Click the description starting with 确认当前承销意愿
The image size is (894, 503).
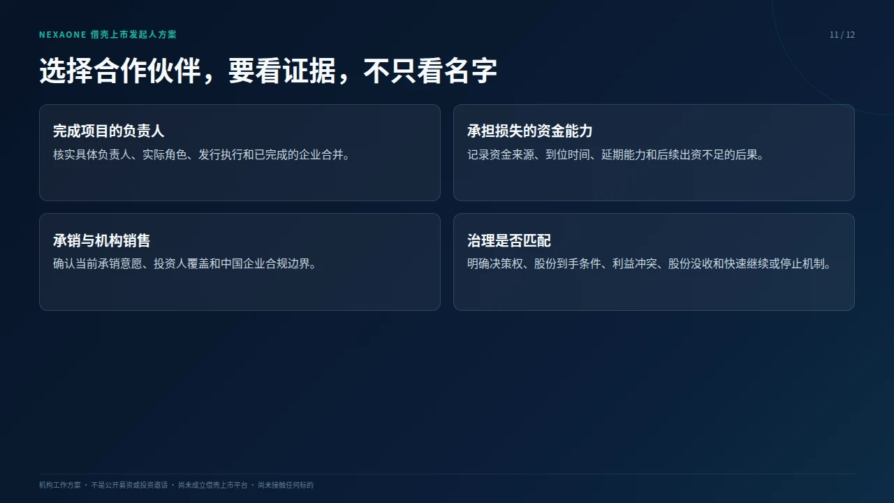(x=185, y=265)
